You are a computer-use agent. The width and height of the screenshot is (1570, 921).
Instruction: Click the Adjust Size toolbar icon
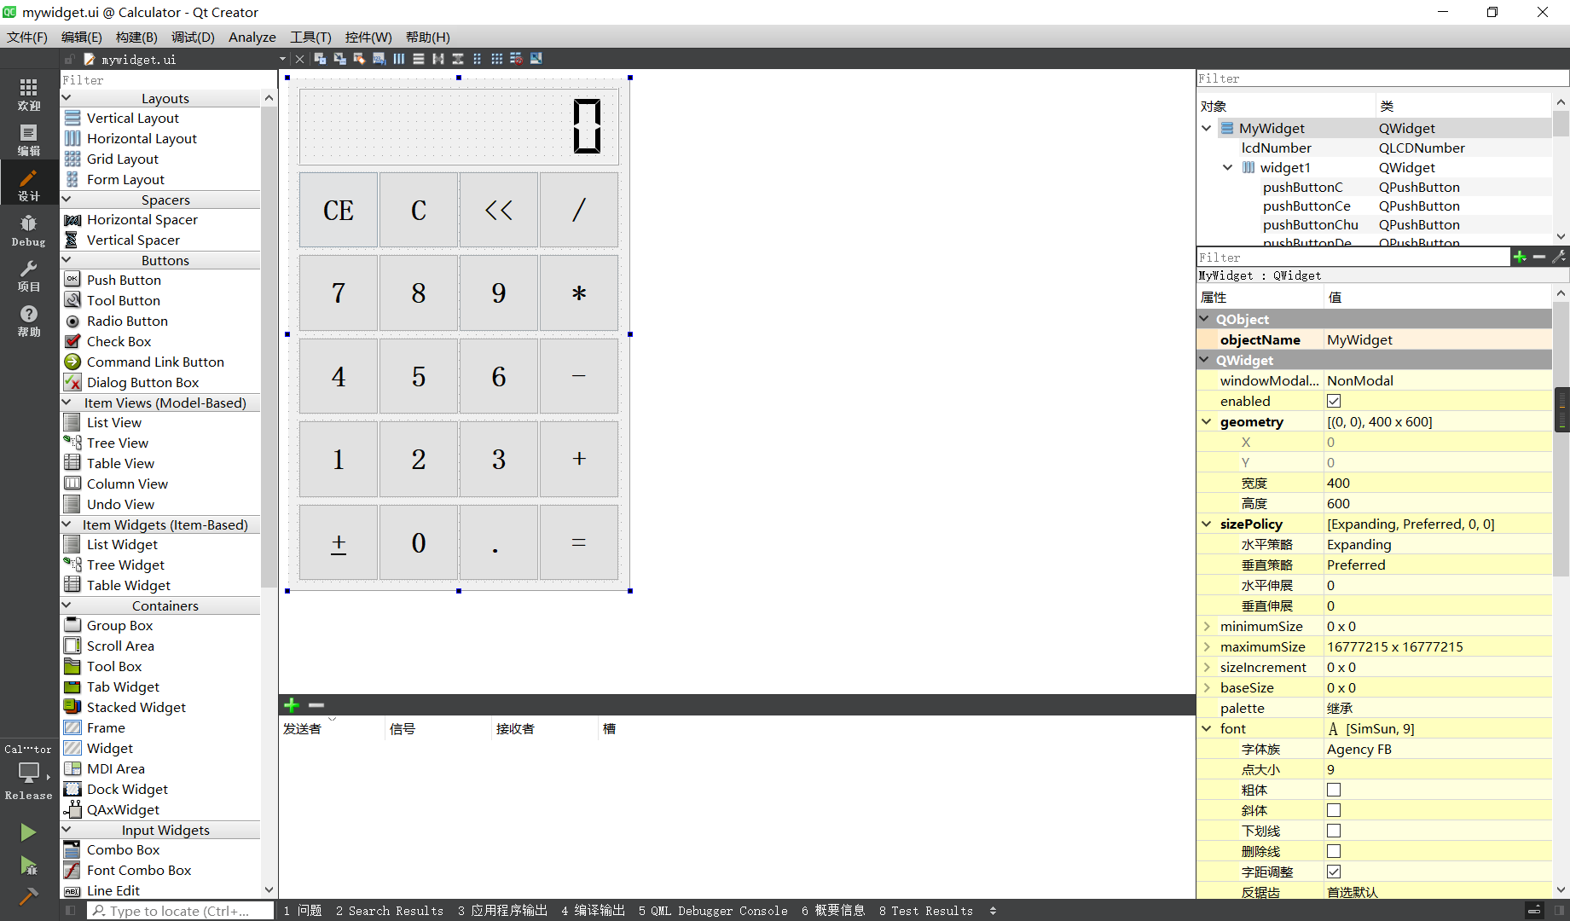(x=536, y=59)
